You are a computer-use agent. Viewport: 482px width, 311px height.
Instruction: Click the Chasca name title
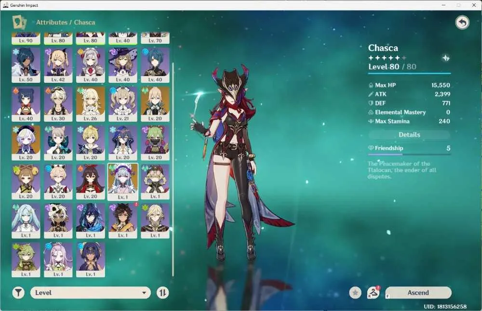click(383, 48)
